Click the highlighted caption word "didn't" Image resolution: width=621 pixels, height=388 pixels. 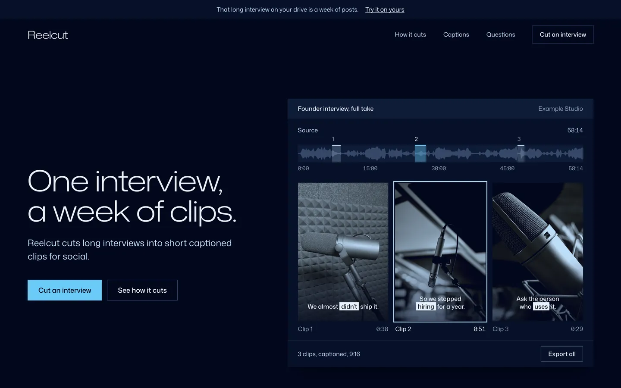point(349,307)
